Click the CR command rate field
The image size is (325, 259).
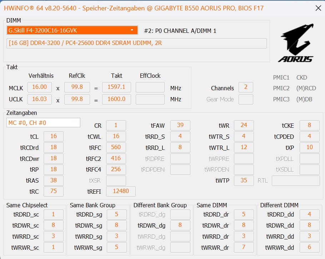tap(116, 125)
